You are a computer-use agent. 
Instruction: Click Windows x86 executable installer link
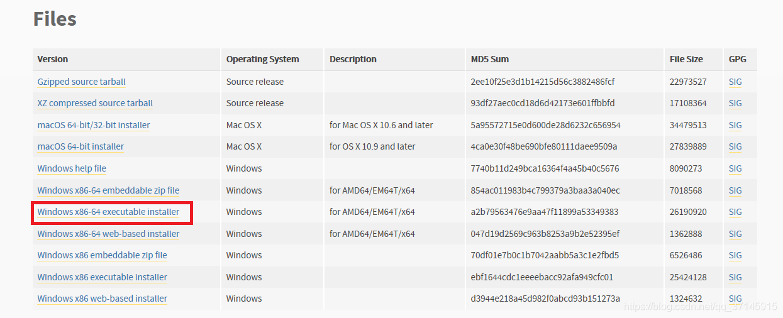[103, 277]
